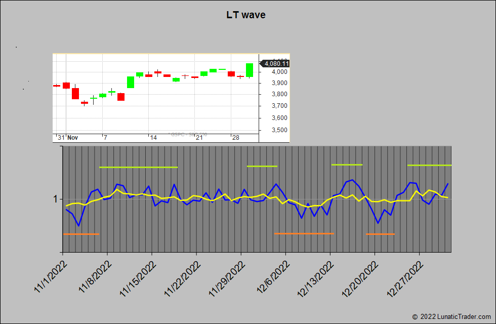
Task: Click the 'LT wave' chart title
Action: [246, 15]
